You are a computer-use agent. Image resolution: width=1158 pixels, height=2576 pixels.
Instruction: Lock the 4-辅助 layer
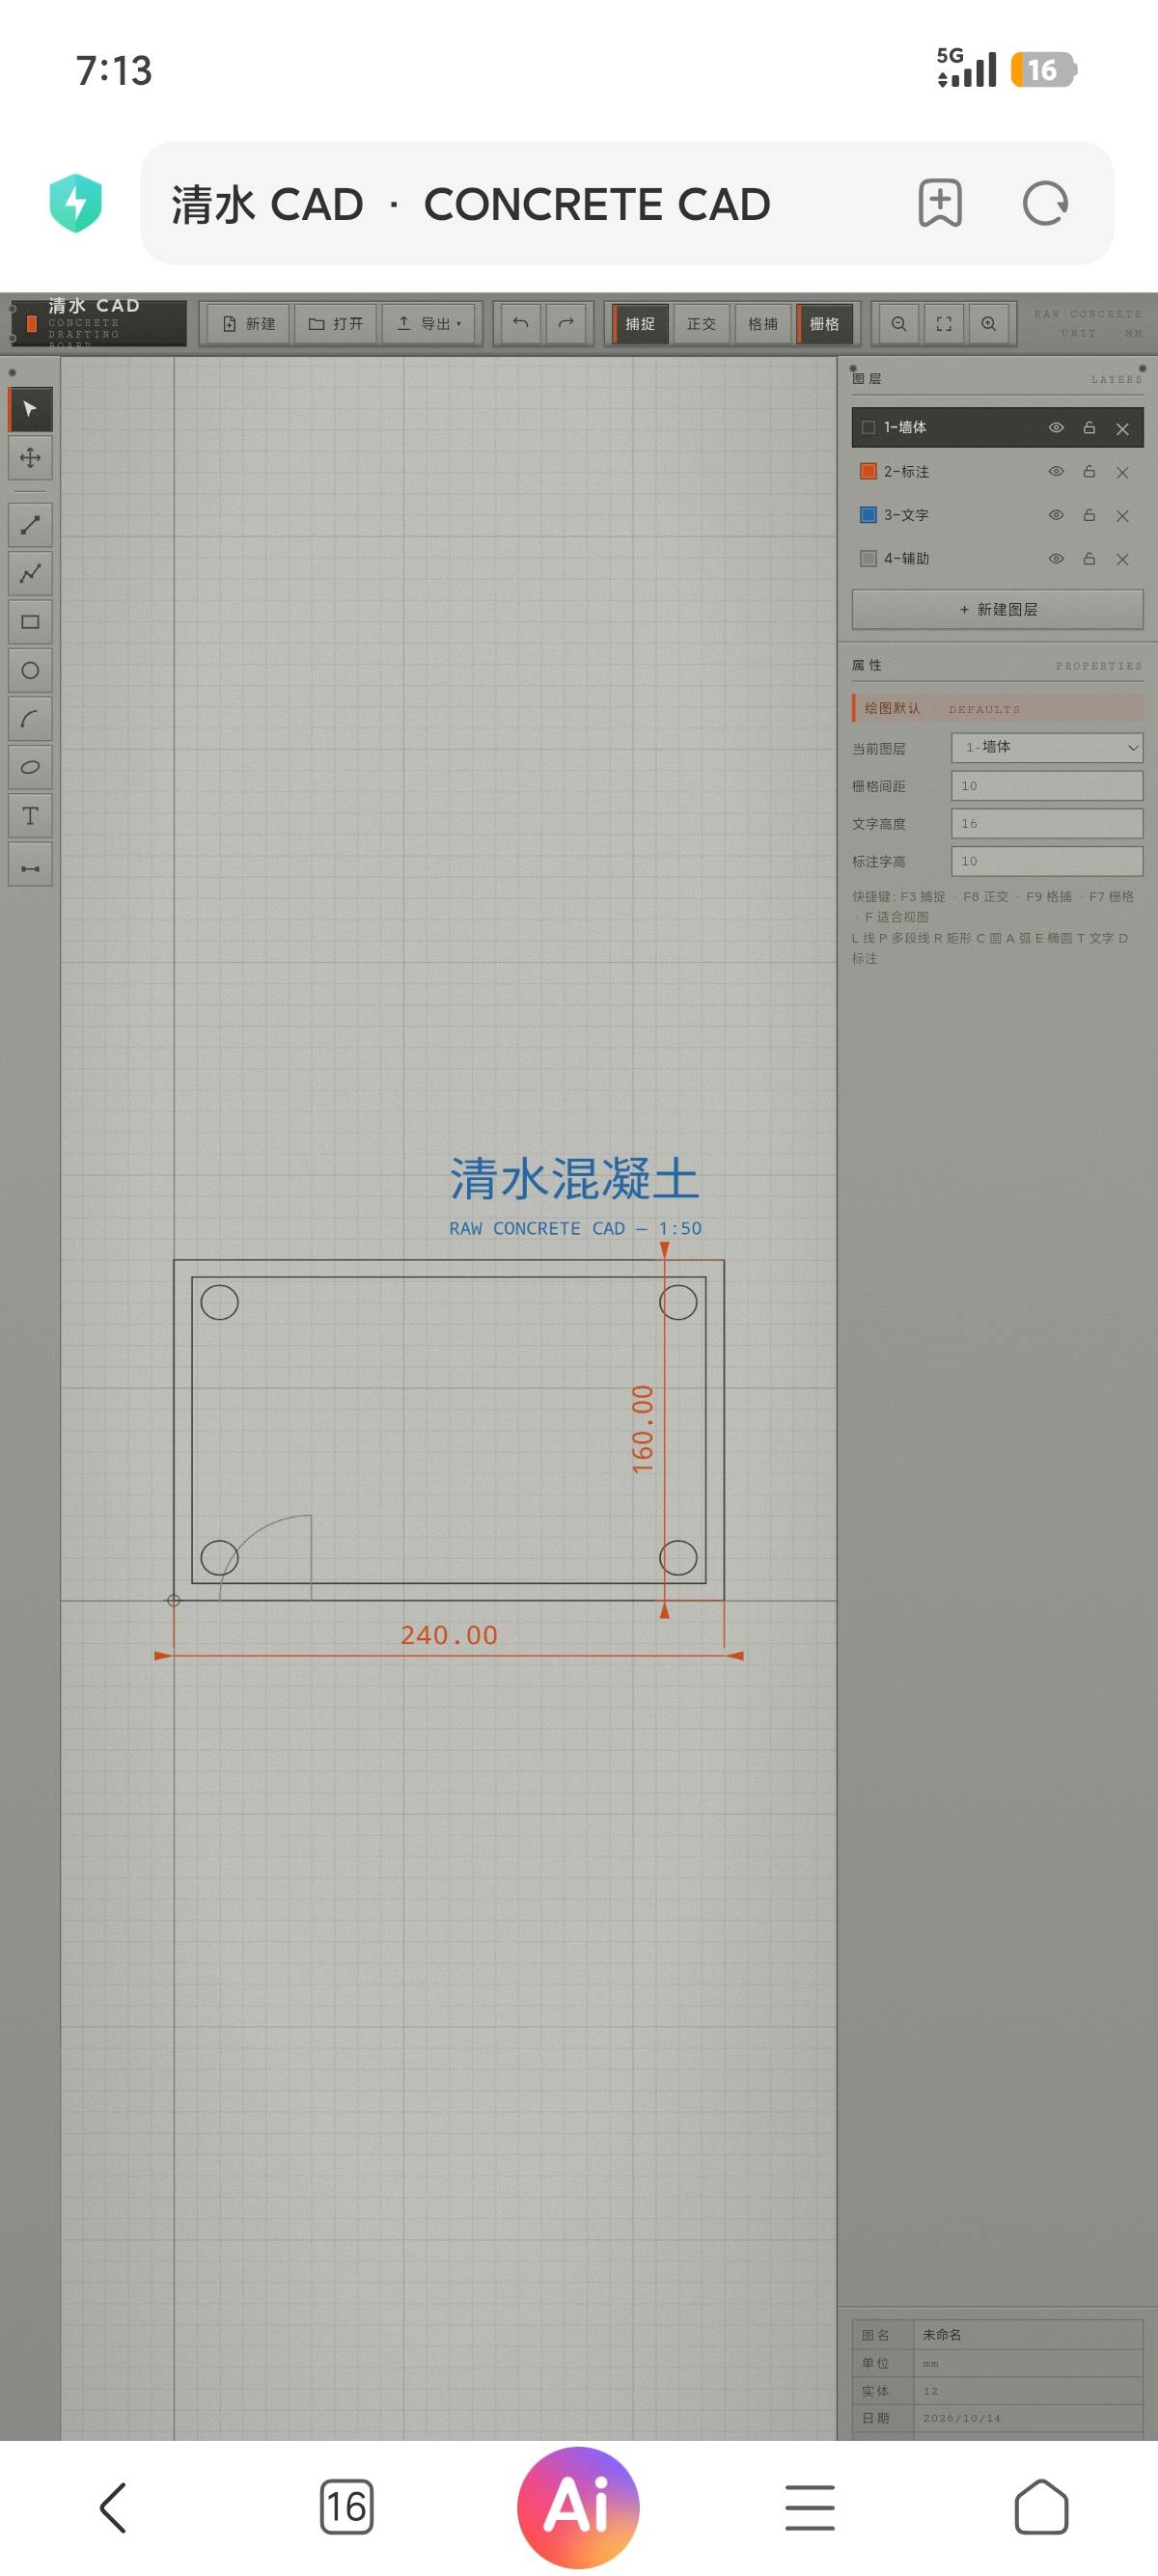coord(1089,559)
